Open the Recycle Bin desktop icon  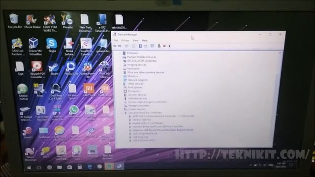[14, 21]
